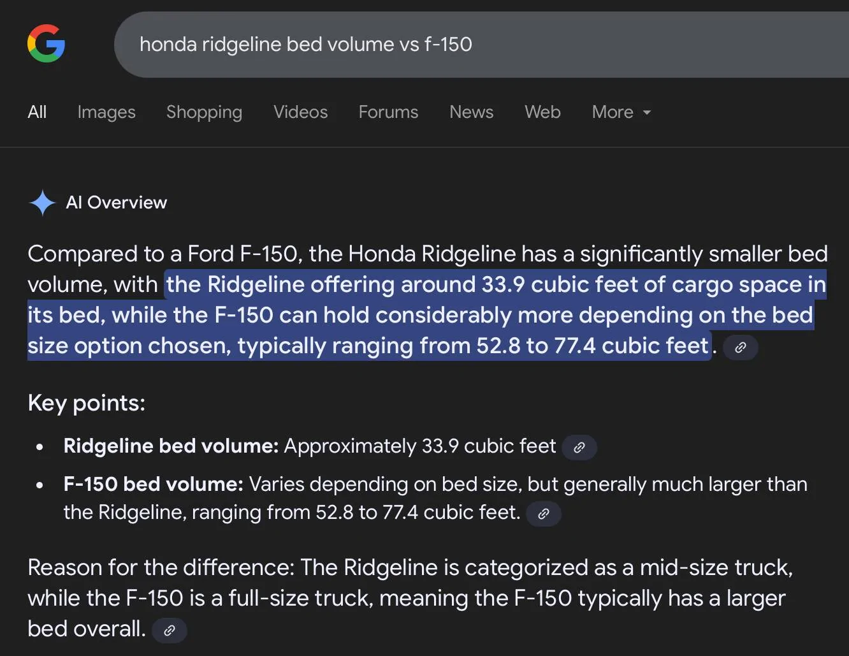
Task: Click the Google logo
Action: point(47,44)
